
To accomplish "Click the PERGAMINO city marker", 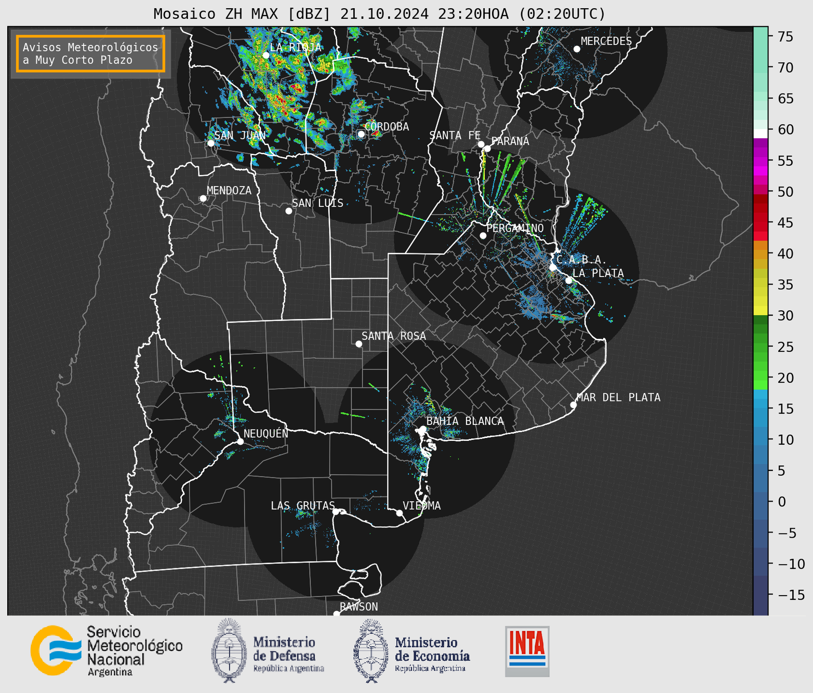I will pyautogui.click(x=483, y=236).
